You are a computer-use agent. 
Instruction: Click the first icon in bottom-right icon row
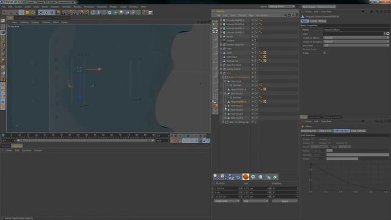click(216, 177)
